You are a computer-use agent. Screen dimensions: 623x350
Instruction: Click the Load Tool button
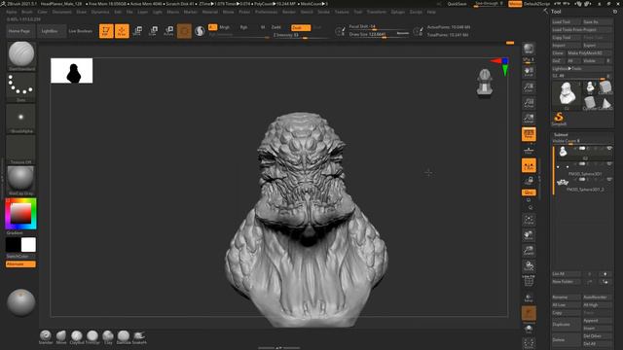[x=567, y=22]
